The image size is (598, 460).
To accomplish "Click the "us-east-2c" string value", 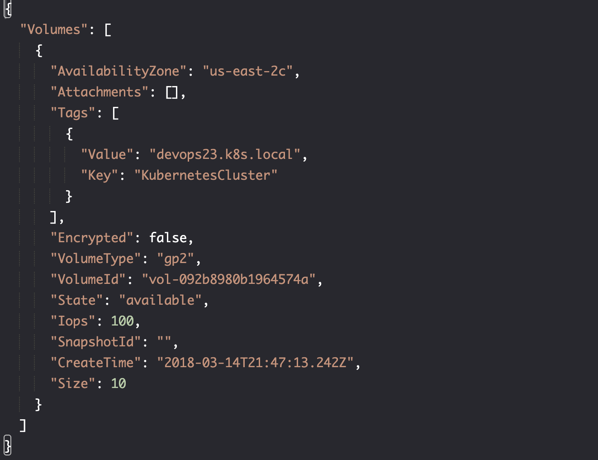I will 248,72.
